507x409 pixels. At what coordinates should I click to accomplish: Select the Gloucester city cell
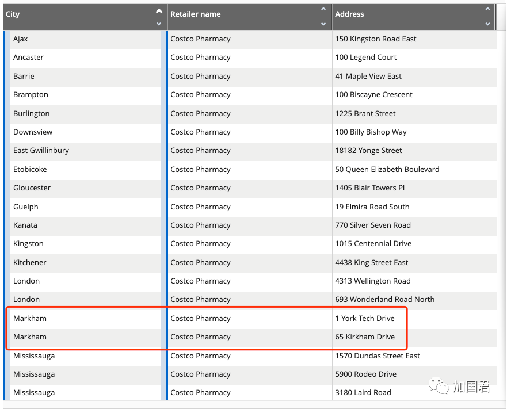[x=85, y=189]
